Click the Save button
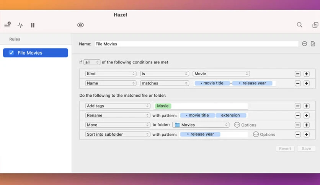This screenshot has height=185, width=320. (306, 149)
